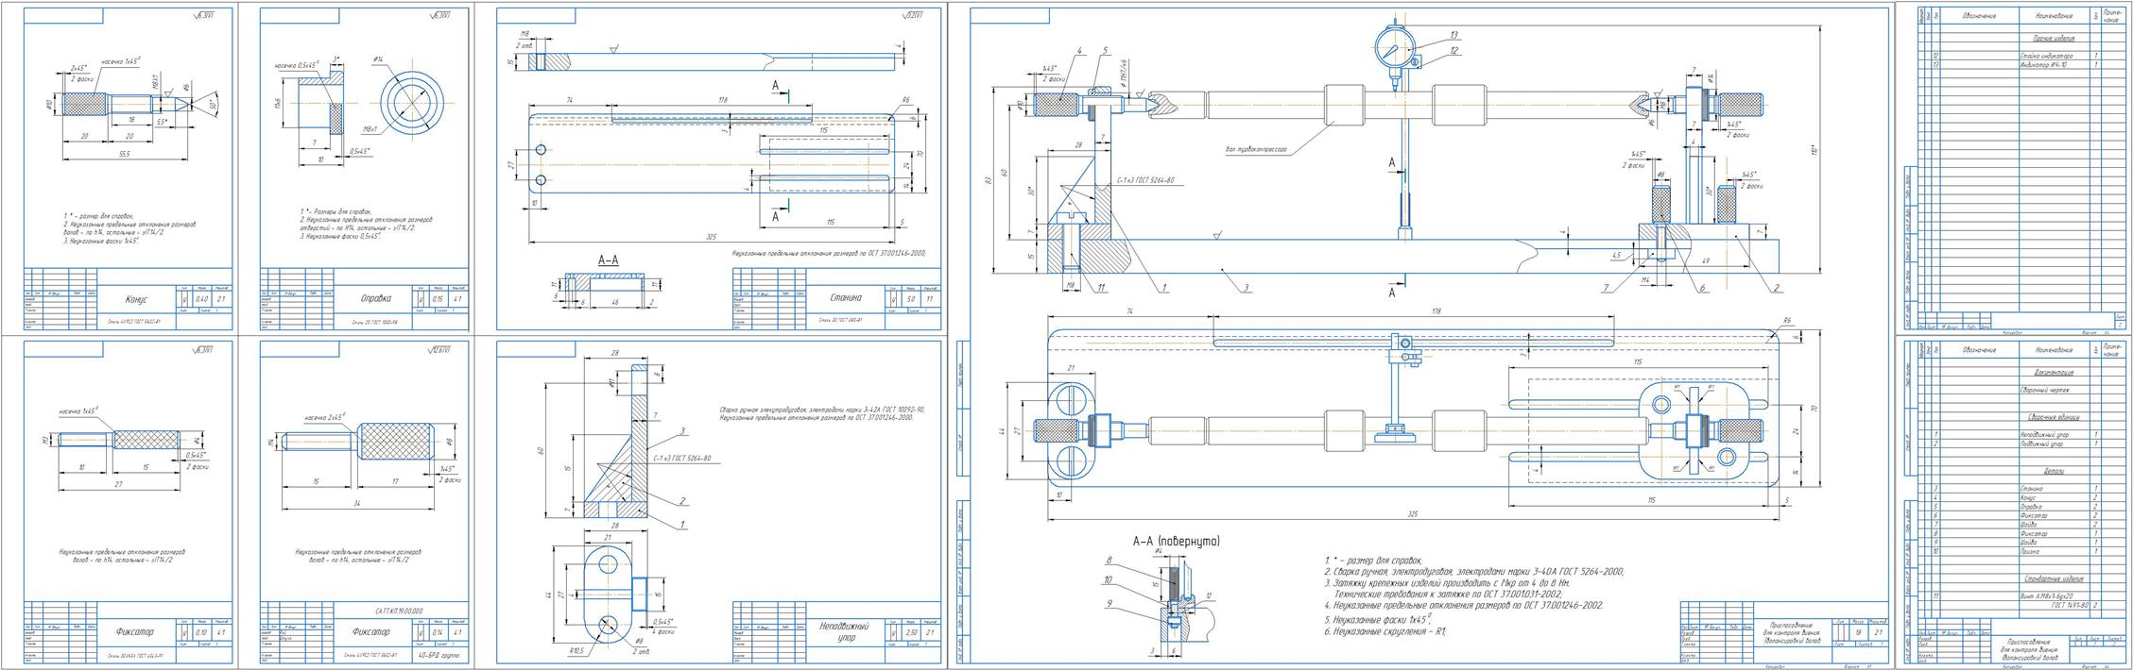Select the Оправка name in the title block
2133x670 pixels.
[375, 299]
